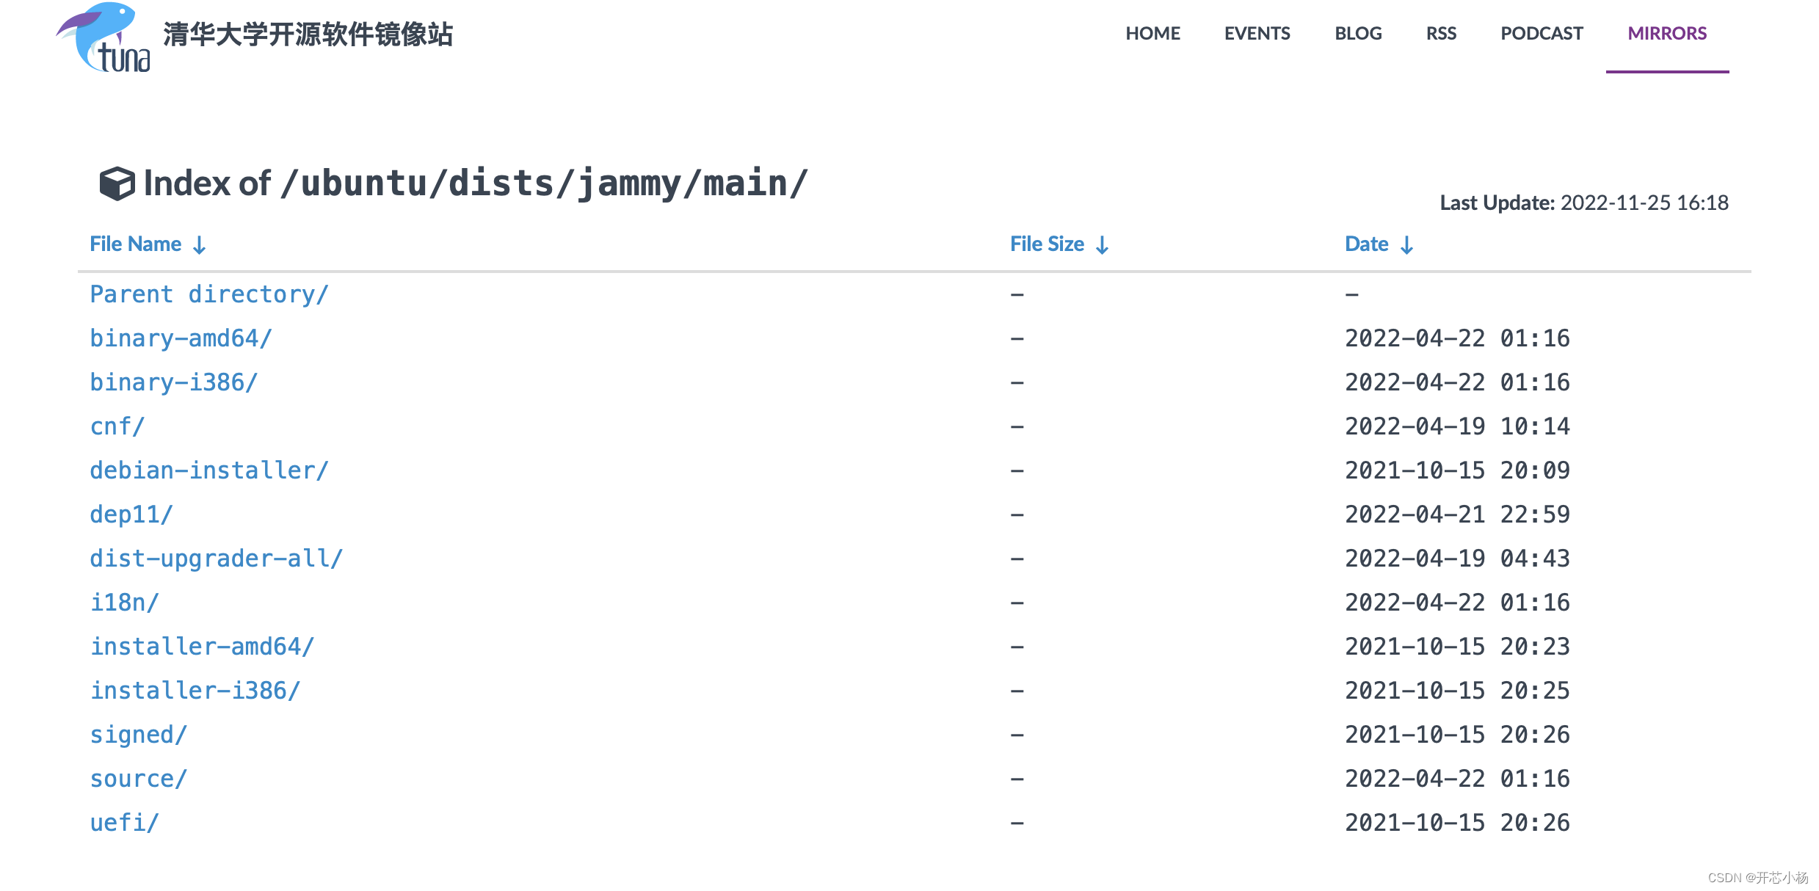Click the site title 清华大学开源软件镜像站
Image resolution: width=1819 pixels, height=891 pixels.
308,34
